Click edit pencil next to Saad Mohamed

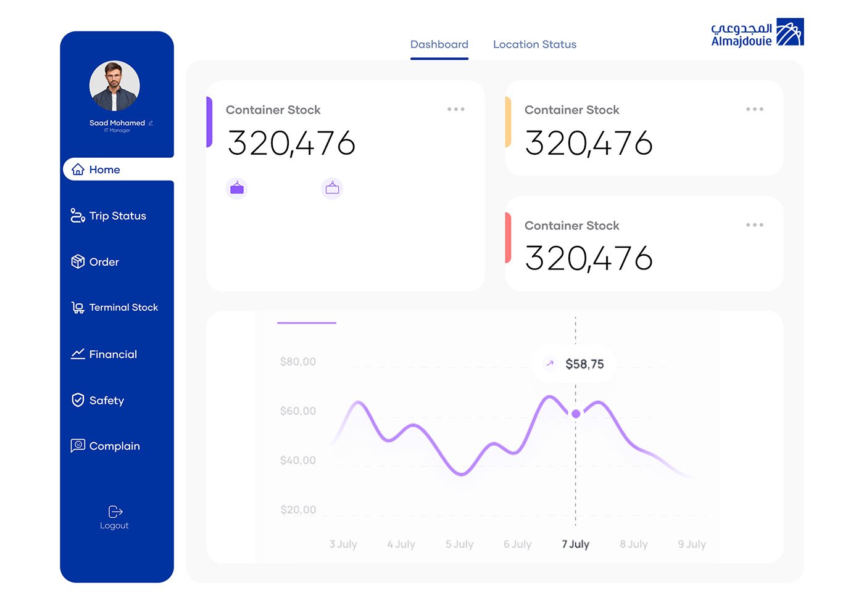(x=151, y=123)
